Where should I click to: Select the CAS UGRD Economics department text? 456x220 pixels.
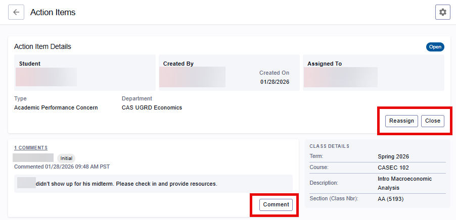[x=152, y=107]
